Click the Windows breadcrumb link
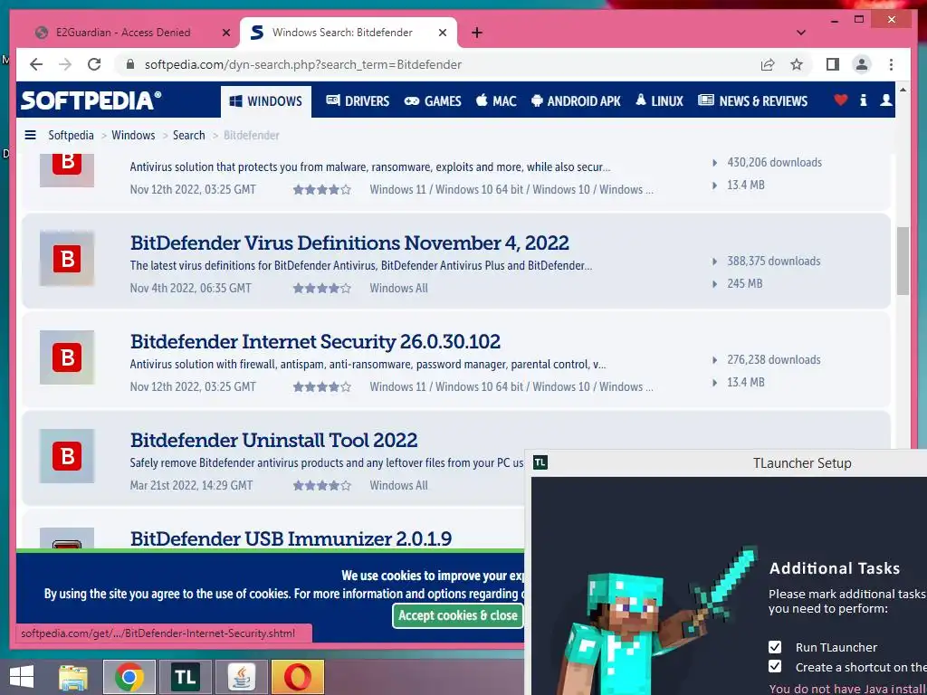 coord(133,135)
